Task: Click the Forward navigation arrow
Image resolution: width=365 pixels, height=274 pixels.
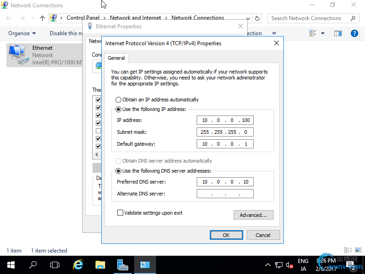Action: pos(22,18)
